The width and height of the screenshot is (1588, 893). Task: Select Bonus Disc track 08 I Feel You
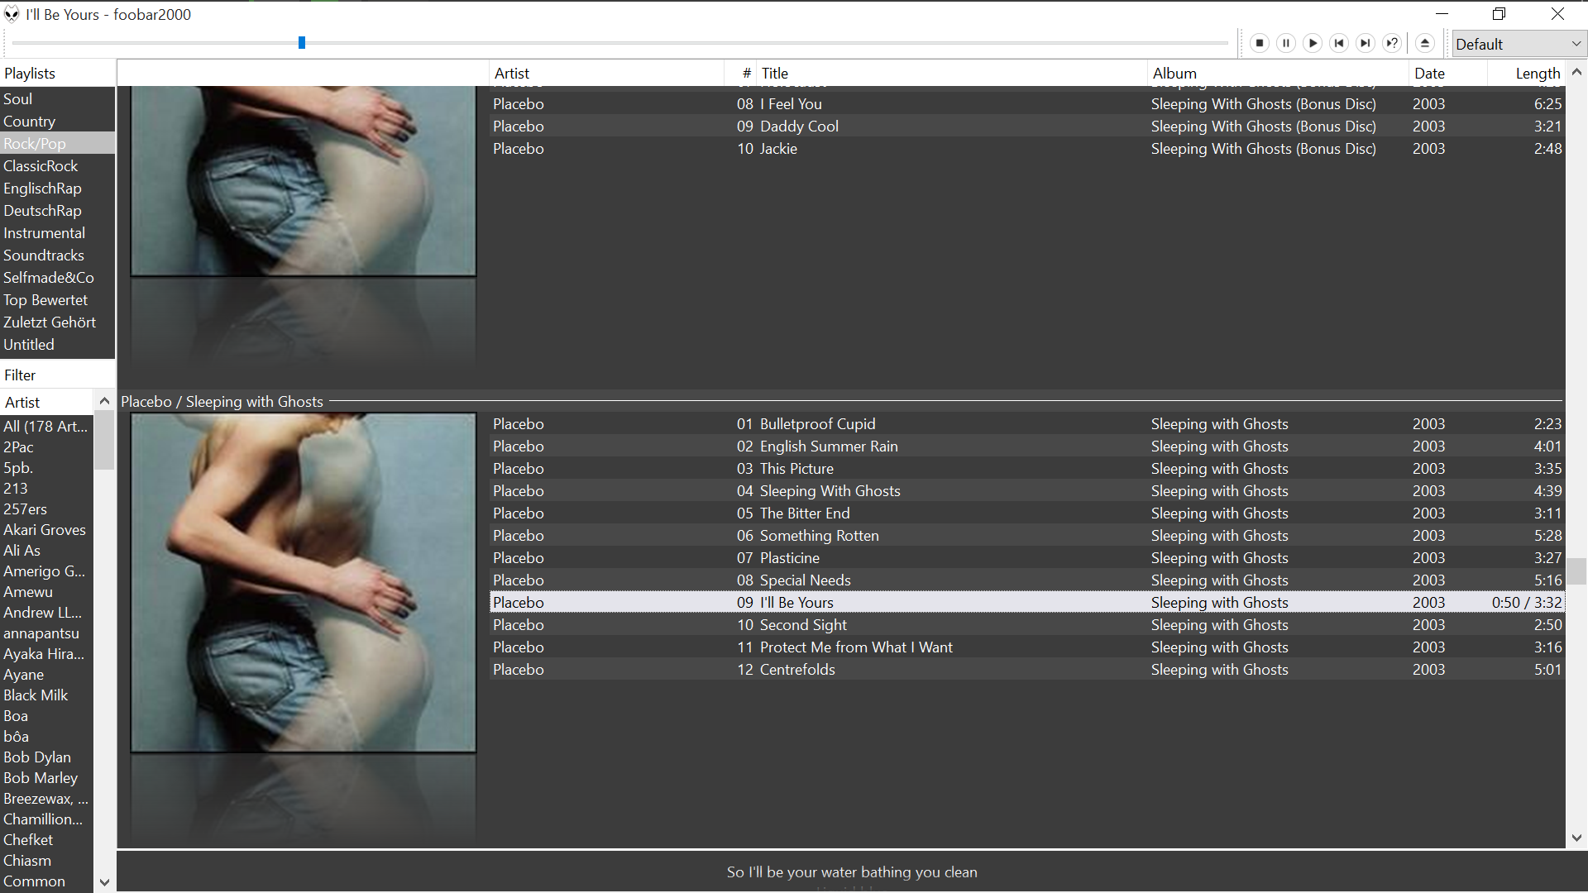coord(1026,104)
